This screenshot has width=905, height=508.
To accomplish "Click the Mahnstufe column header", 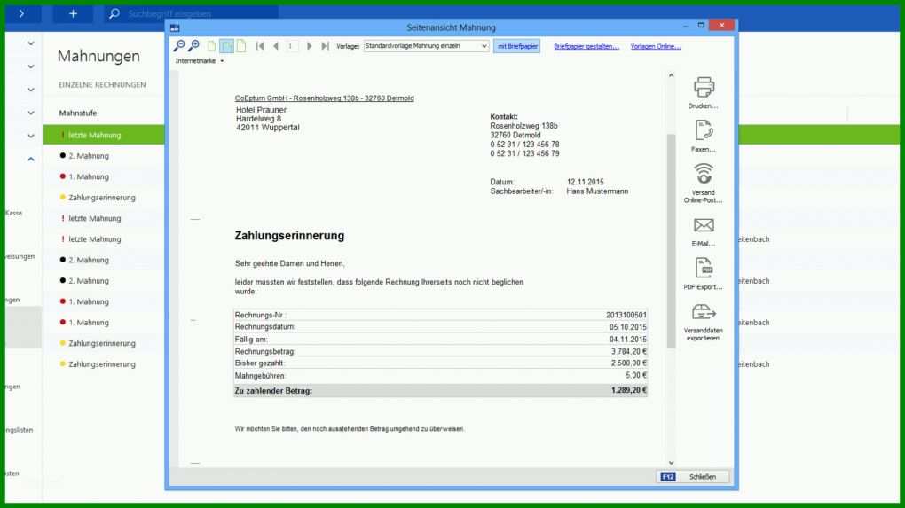I will pos(78,113).
